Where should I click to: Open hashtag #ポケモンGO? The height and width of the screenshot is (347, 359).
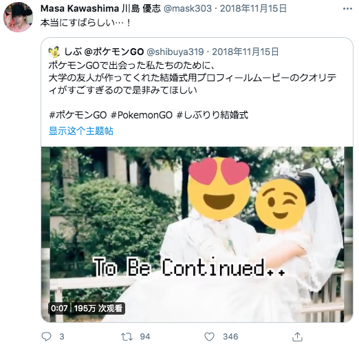click(x=78, y=115)
